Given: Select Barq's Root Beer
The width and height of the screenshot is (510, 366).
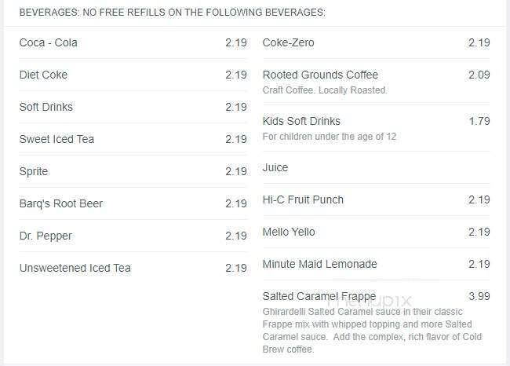Looking at the screenshot, I should coord(133,204).
